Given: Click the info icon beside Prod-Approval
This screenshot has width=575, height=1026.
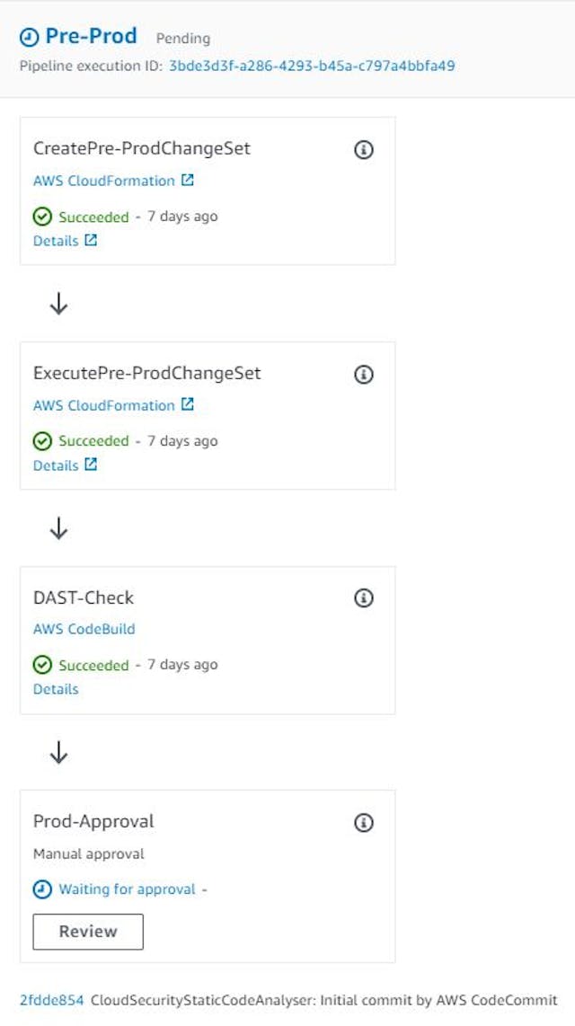Looking at the screenshot, I should coord(364,822).
